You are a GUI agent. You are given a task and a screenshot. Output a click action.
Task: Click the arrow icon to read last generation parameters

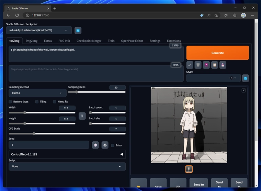[190, 65]
